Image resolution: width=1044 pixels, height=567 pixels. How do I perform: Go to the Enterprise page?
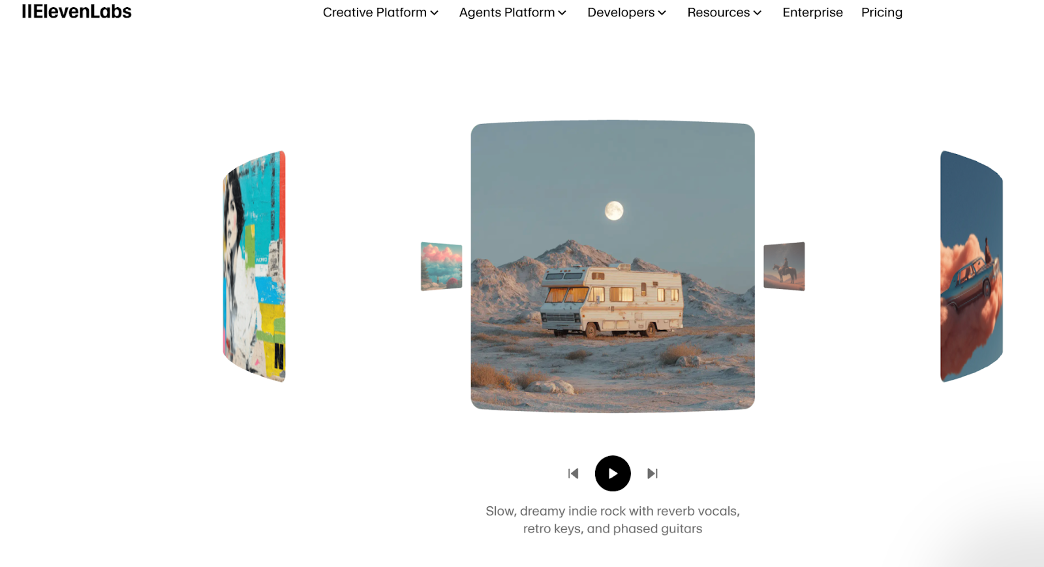pos(812,12)
